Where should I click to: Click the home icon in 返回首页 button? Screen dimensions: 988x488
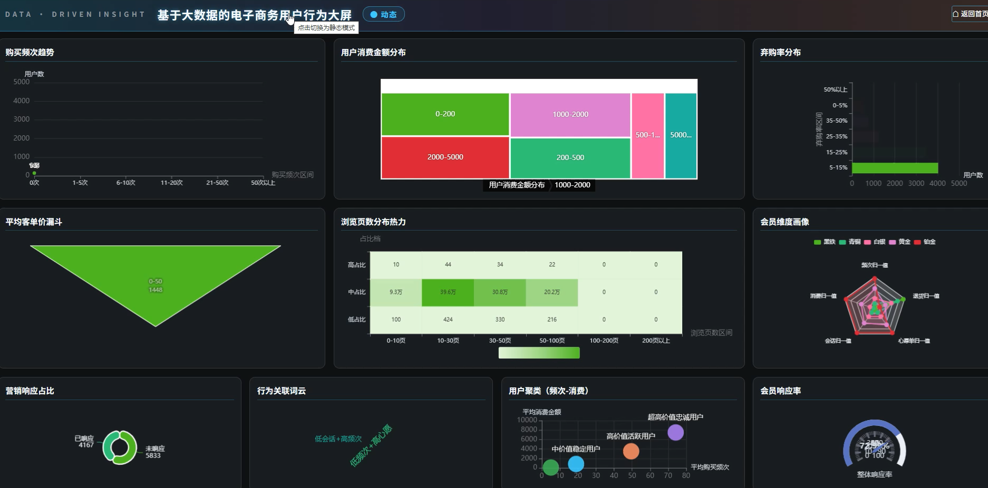(956, 14)
